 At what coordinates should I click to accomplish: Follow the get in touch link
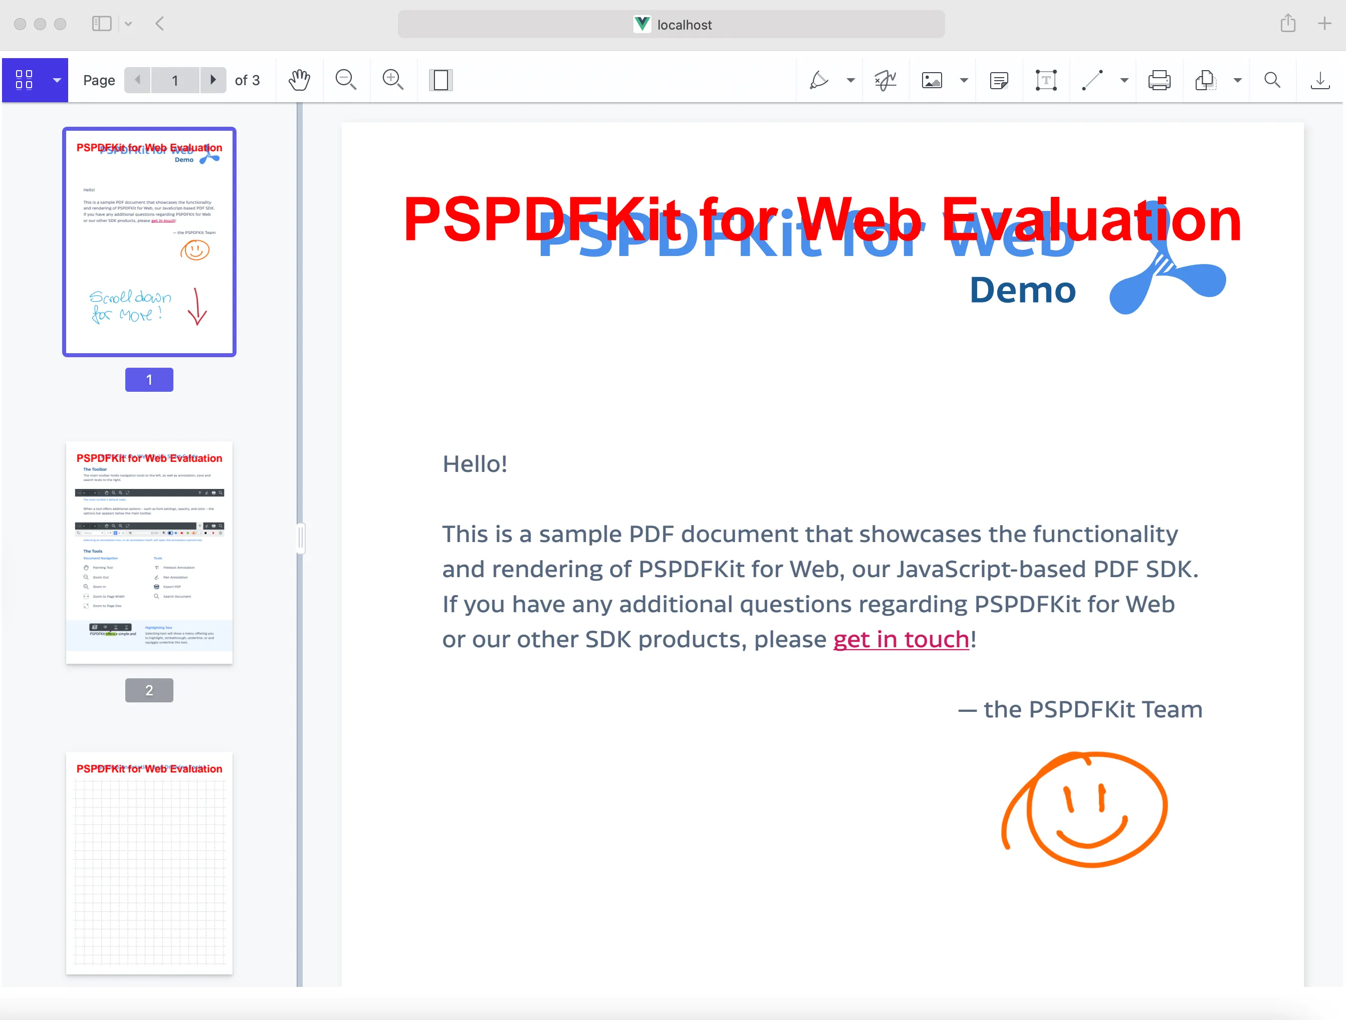click(901, 639)
